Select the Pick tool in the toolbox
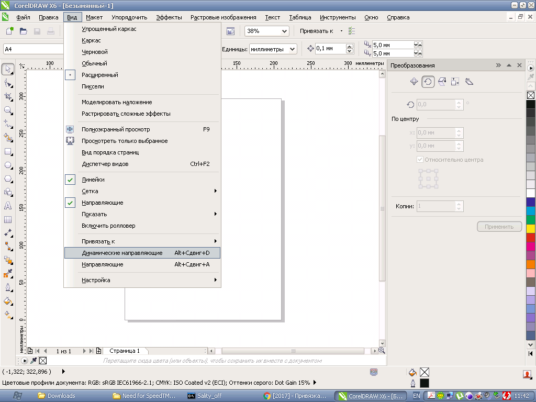The height and width of the screenshot is (402, 536). [8, 70]
